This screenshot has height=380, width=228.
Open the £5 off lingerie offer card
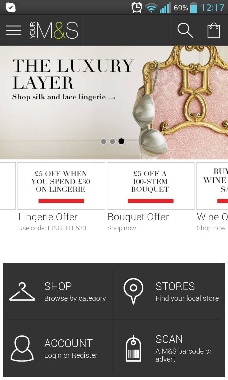pyautogui.click(x=61, y=186)
